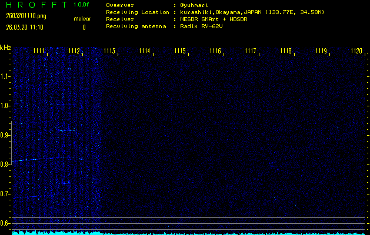Viewport: 370px width, 235px height.
Task: Click the Receiving Location label
Action: [x=138, y=12]
